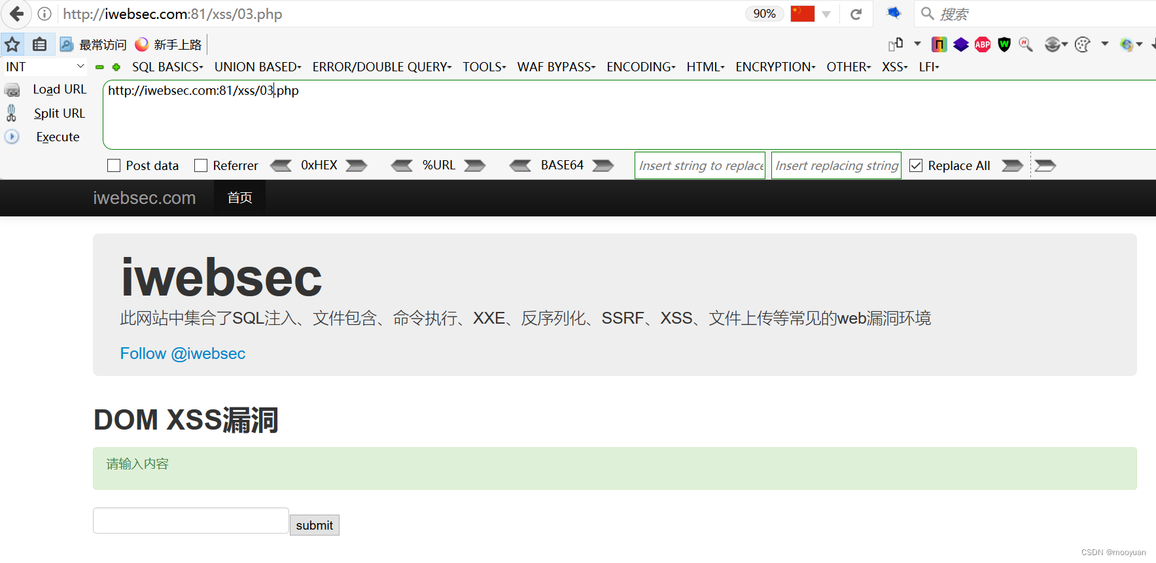Click the Load URL icon
1156x563 pixels.
[x=12, y=90]
